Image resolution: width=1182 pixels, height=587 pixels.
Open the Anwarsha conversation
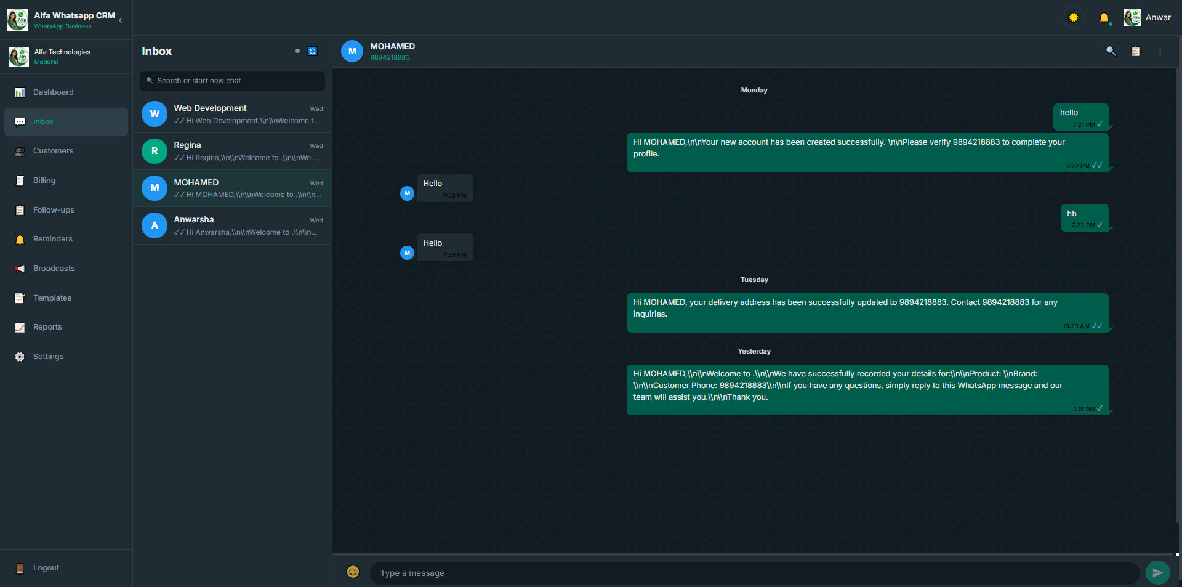(x=232, y=225)
